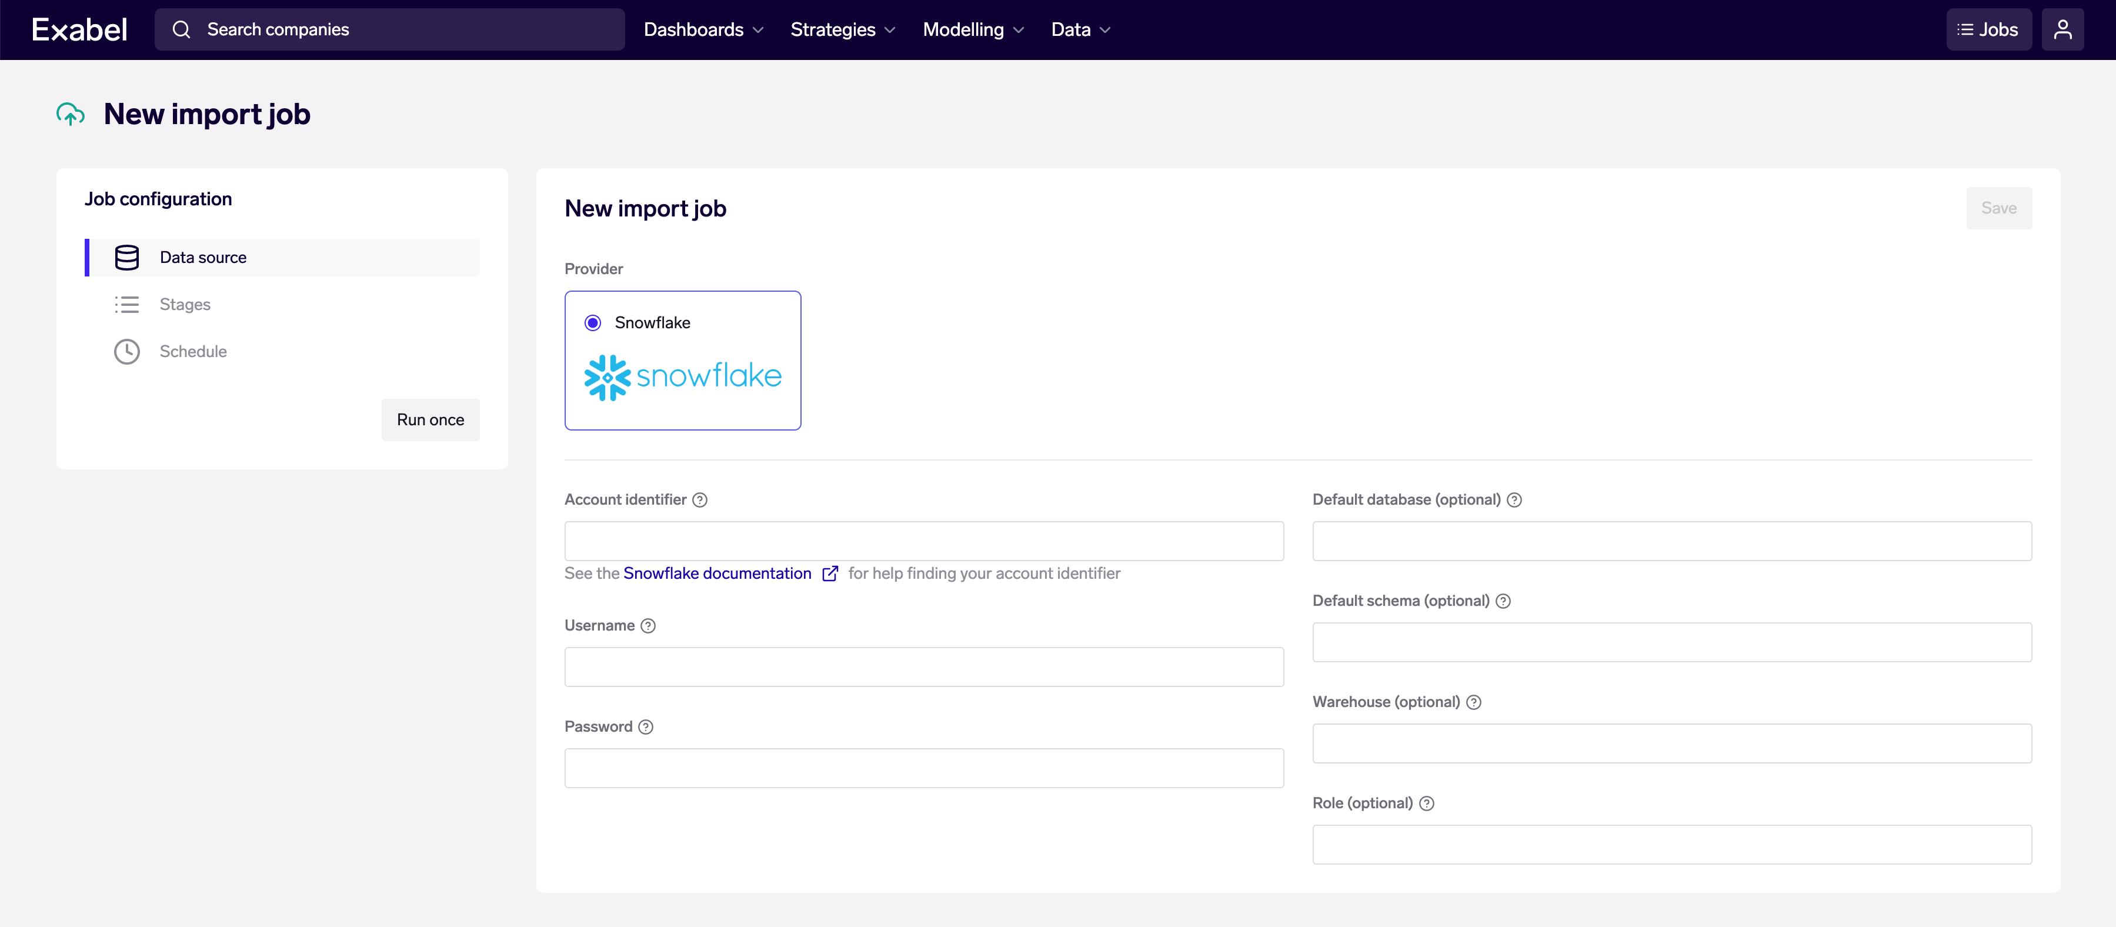
Task: Click the cloud upload icon by page title
Action: [71, 114]
